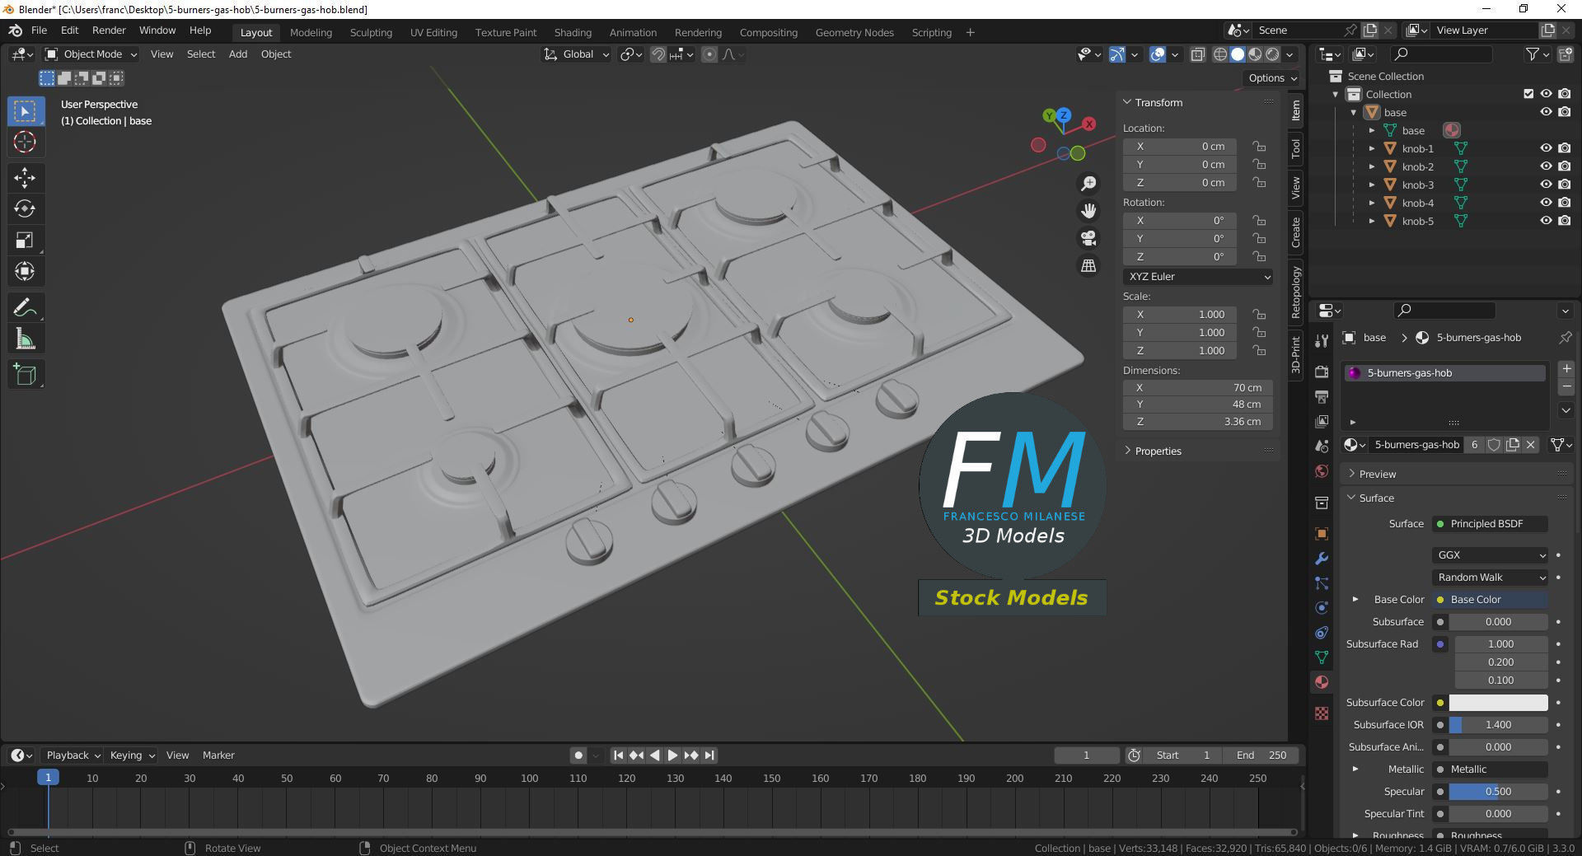This screenshot has height=856, width=1582.
Task: Toggle the camera view icon
Action: coord(1088,238)
